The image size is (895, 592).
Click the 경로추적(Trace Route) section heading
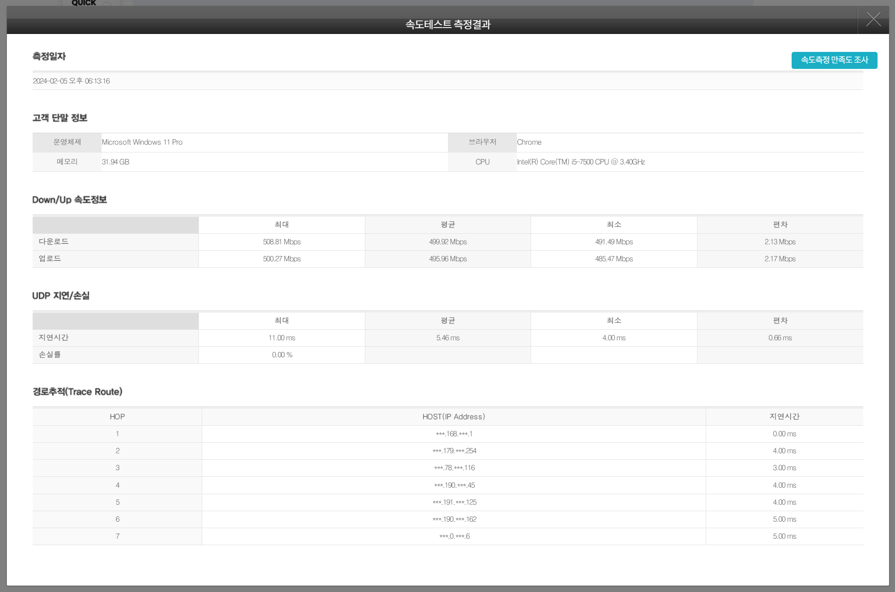pos(77,392)
